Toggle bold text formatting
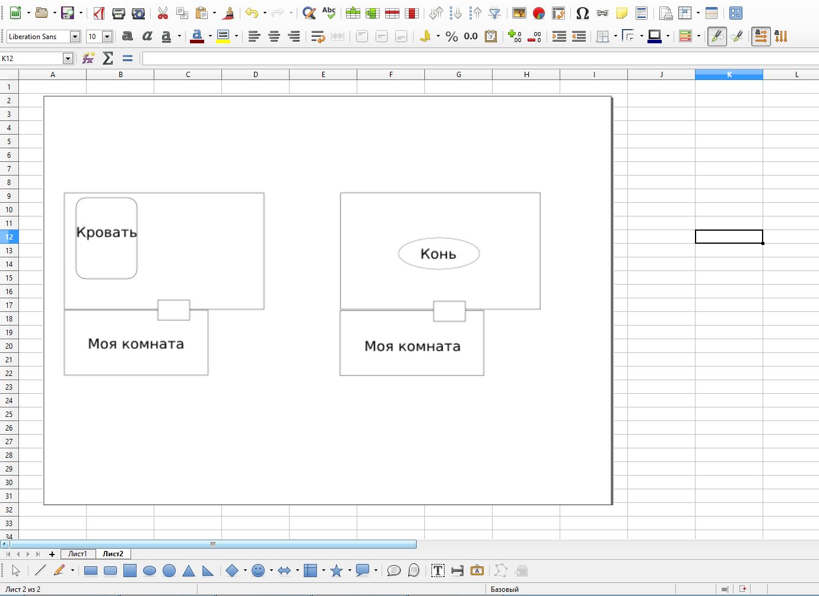Viewport: 819px width, 596px height. tap(127, 37)
